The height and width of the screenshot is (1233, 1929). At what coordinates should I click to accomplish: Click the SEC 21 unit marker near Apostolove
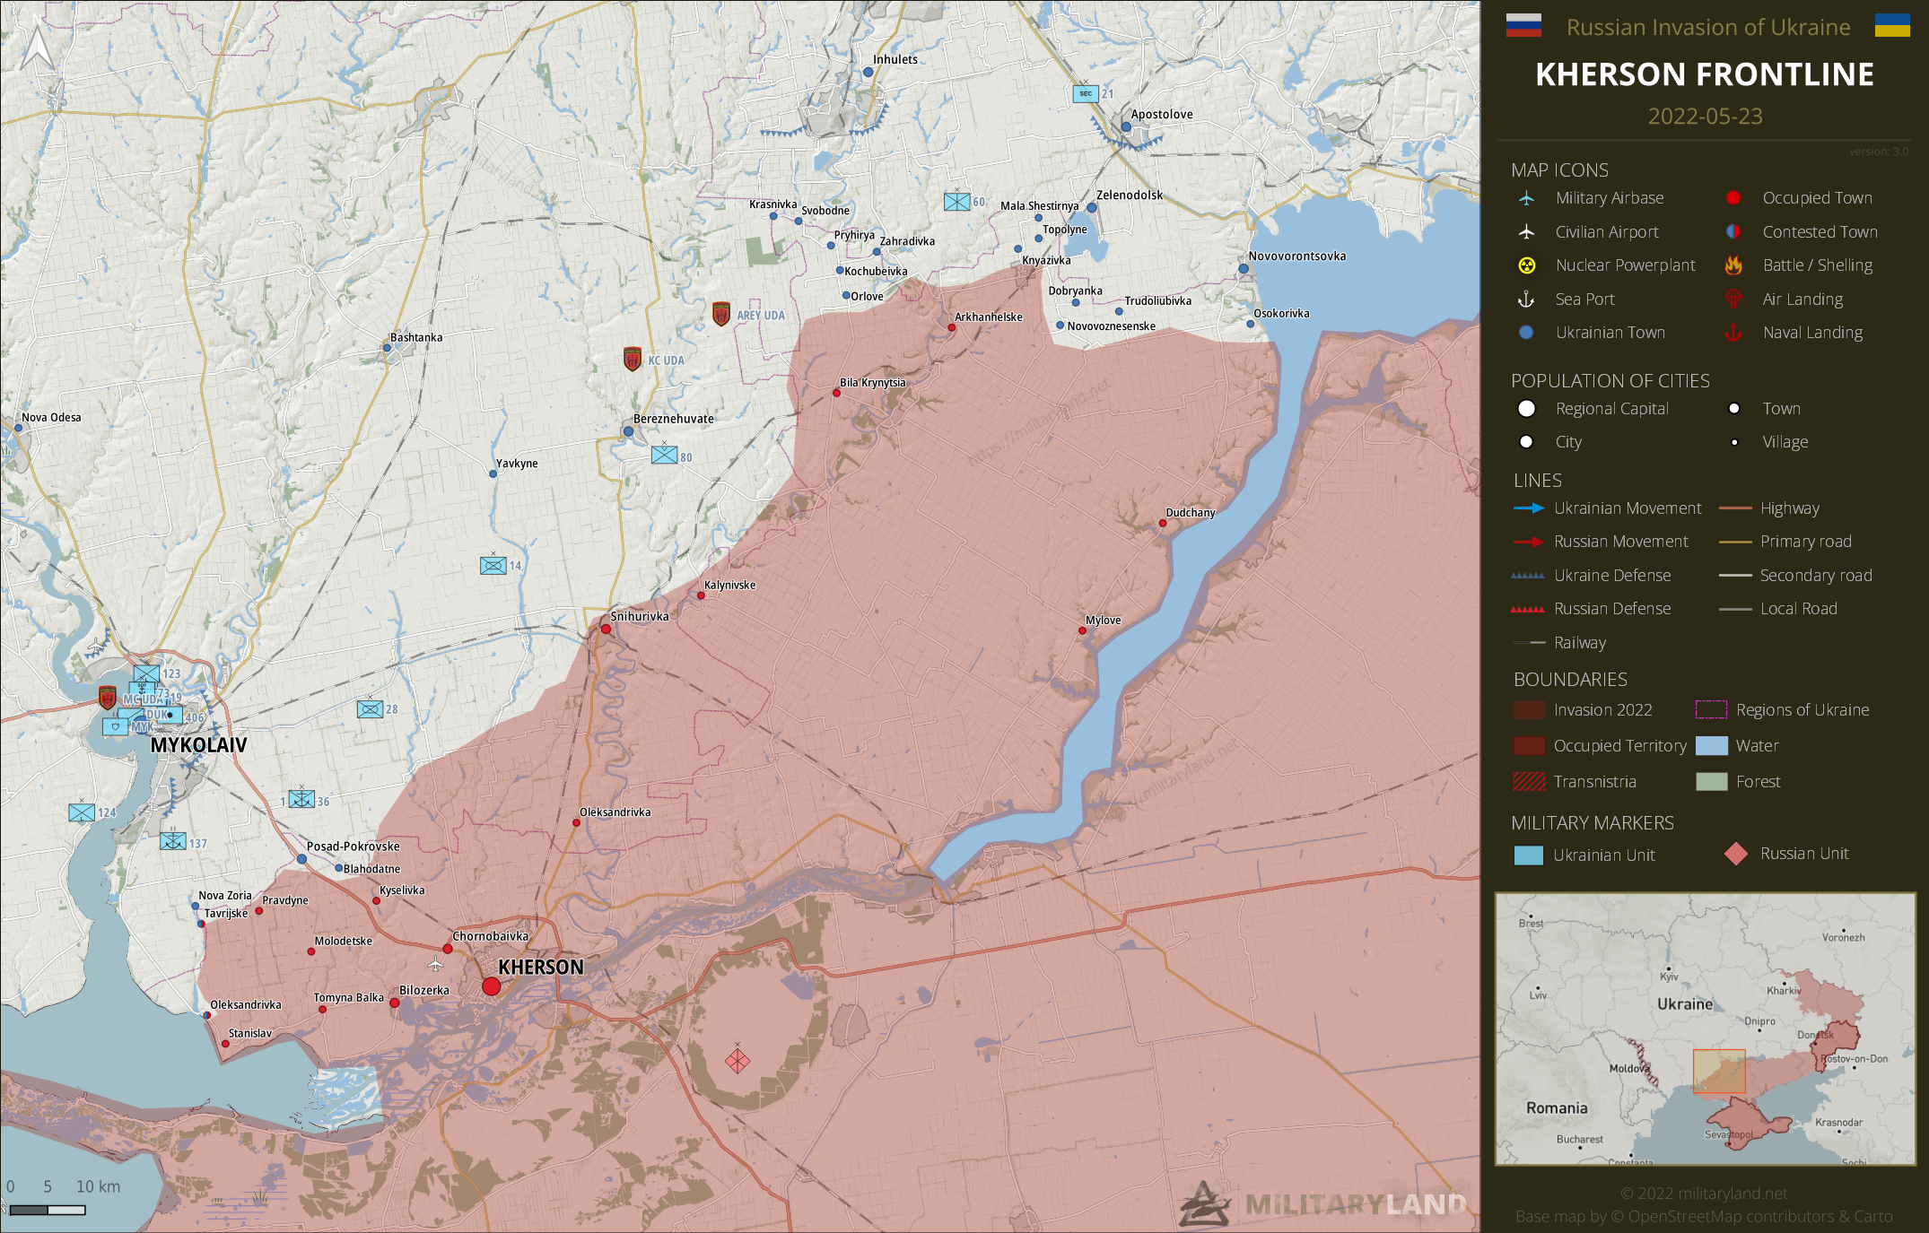click(1086, 93)
